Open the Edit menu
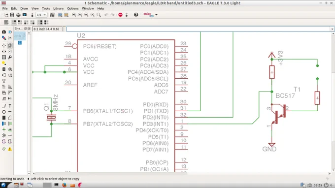This screenshot has width=335, height=188. click(14, 8)
